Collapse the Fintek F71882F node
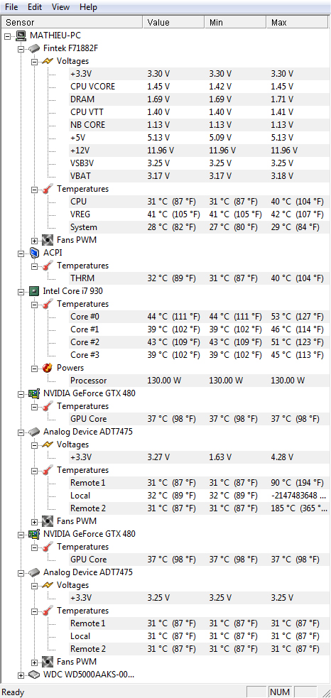This screenshot has height=698, width=331. click(21, 48)
